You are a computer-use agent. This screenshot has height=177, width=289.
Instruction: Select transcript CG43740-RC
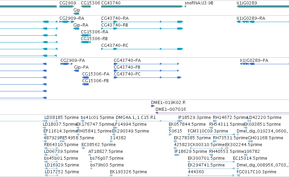coord(115,46)
